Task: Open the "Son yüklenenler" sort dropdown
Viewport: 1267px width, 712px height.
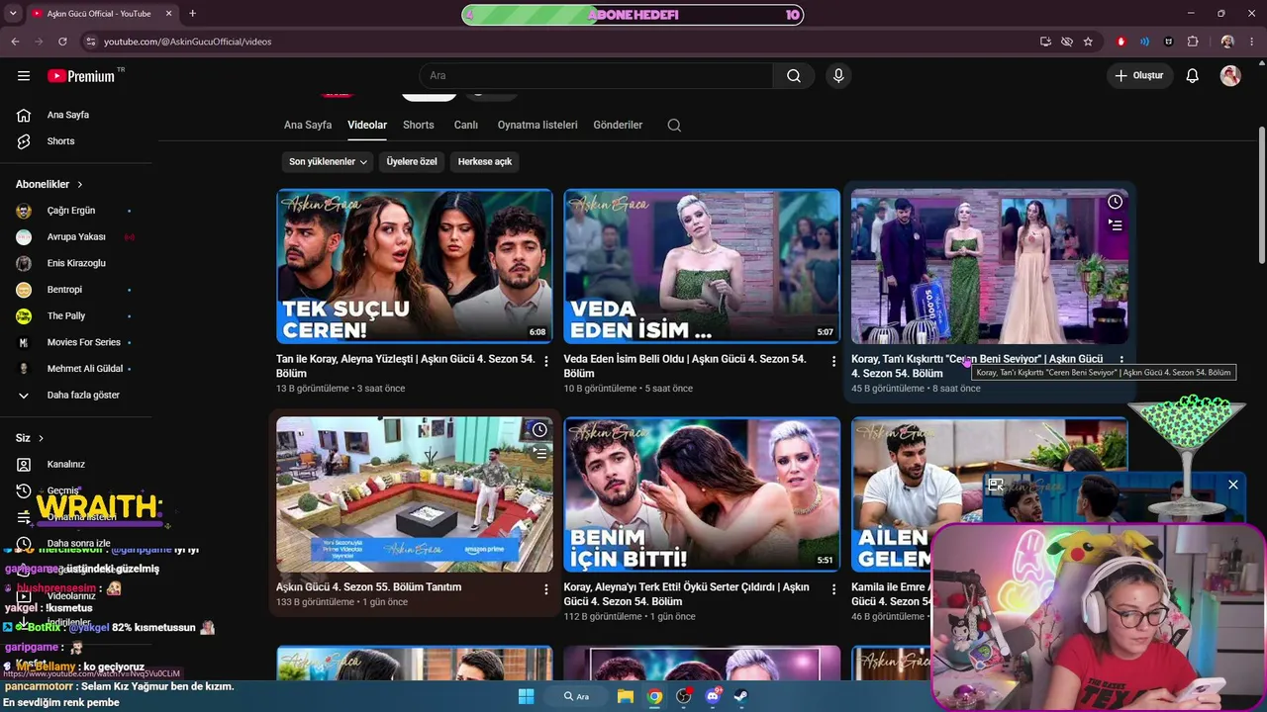Action: (328, 161)
